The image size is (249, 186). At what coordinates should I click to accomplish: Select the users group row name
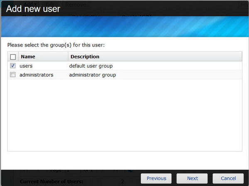26,66
